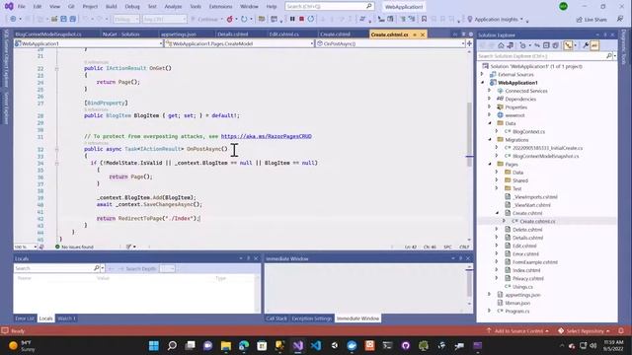Viewport: 632px width, 355px height.
Task: Toggle Track Active Item in Solution Explorer
Action: pos(568,45)
